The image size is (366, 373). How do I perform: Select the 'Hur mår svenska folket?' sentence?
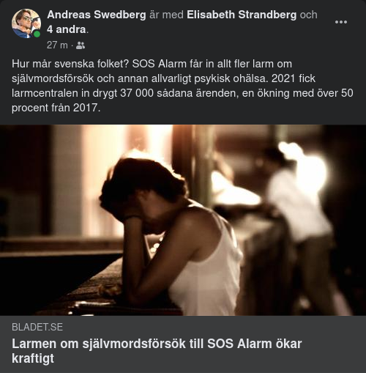[x=70, y=64]
